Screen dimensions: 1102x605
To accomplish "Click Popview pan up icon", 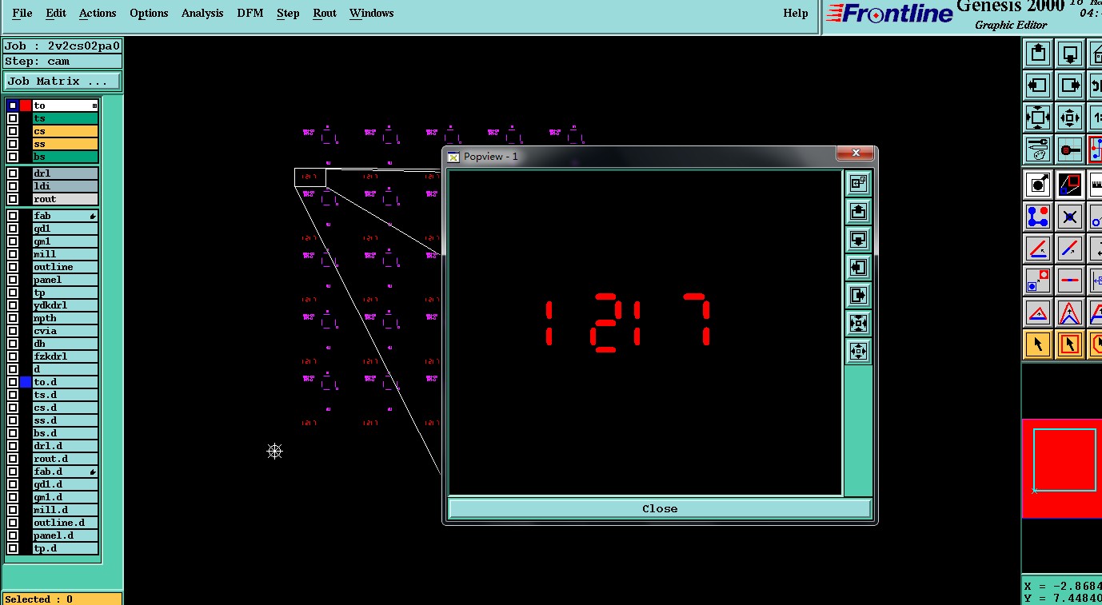I will [x=858, y=212].
